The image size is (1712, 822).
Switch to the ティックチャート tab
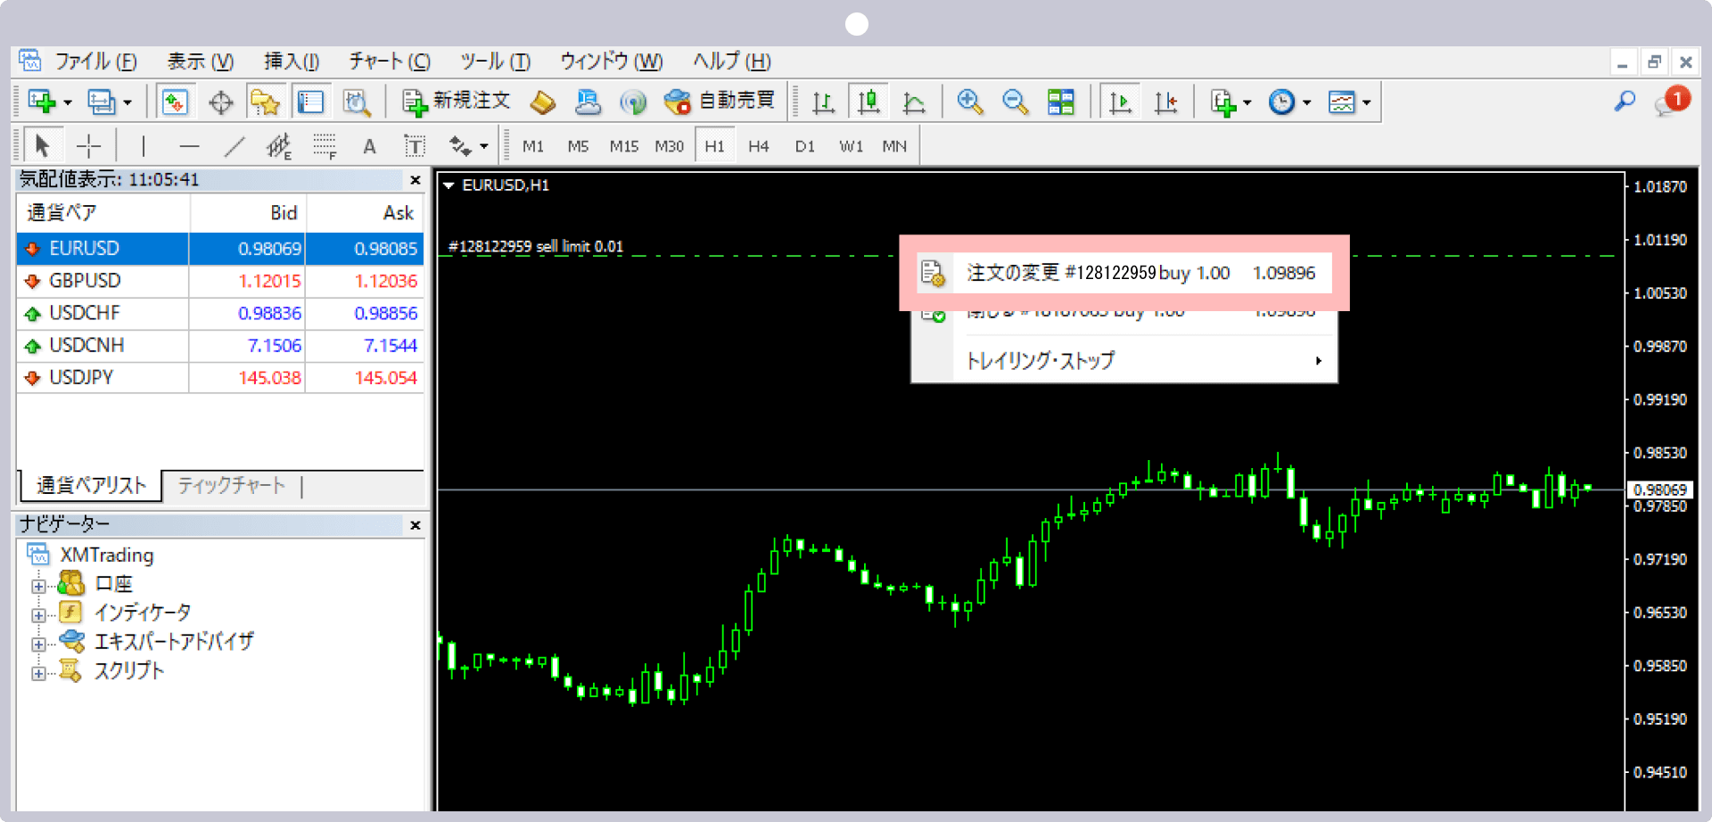pyautogui.click(x=232, y=485)
